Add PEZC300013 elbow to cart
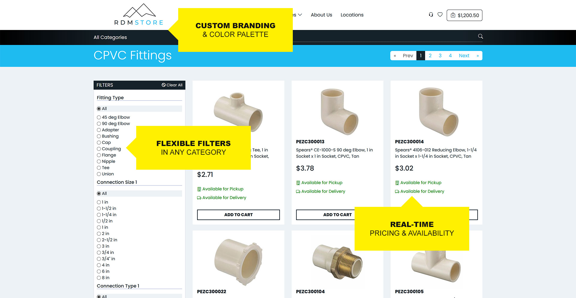 pos(325,215)
